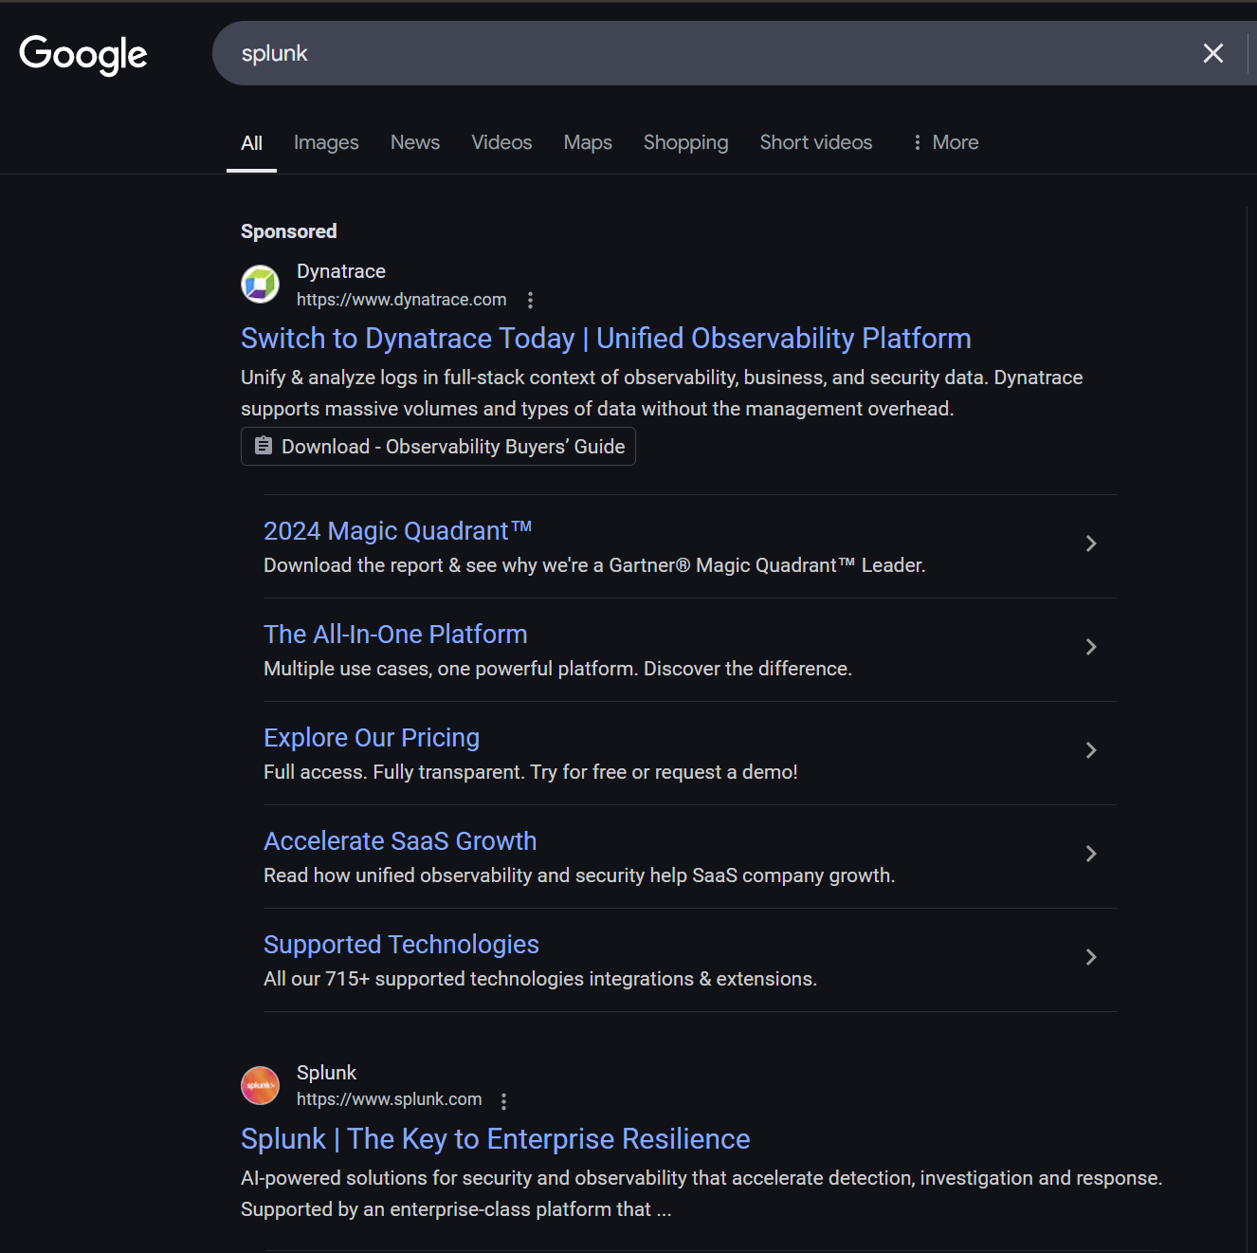This screenshot has height=1253, width=1257.
Task: Switch to the Maps tab
Action: 588,142
